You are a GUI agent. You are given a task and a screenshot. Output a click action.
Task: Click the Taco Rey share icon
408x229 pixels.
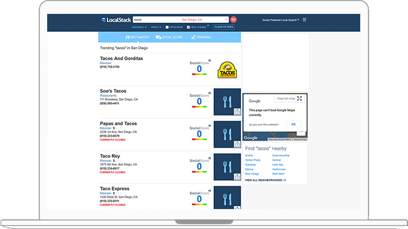click(x=238, y=177)
